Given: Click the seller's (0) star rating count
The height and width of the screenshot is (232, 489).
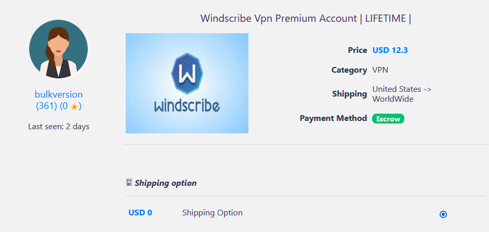Looking at the screenshot, I should pos(65,106).
